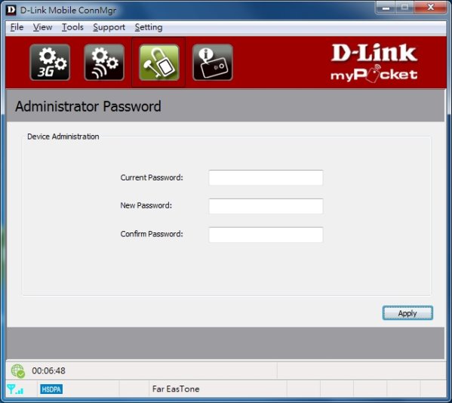Open the device information icon
Viewport: 452px width, 403px height.
[213, 63]
